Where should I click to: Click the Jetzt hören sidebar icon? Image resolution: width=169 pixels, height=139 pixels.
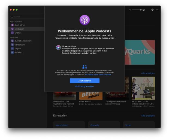(12, 25)
